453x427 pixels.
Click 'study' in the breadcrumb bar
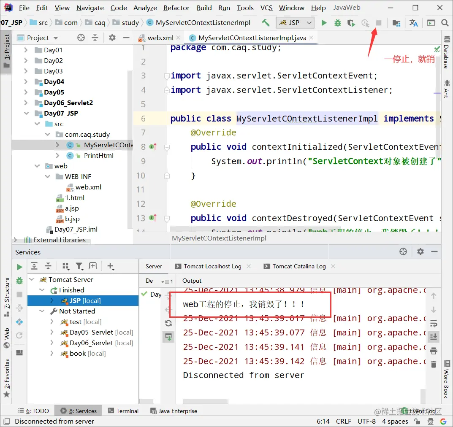[130, 22]
